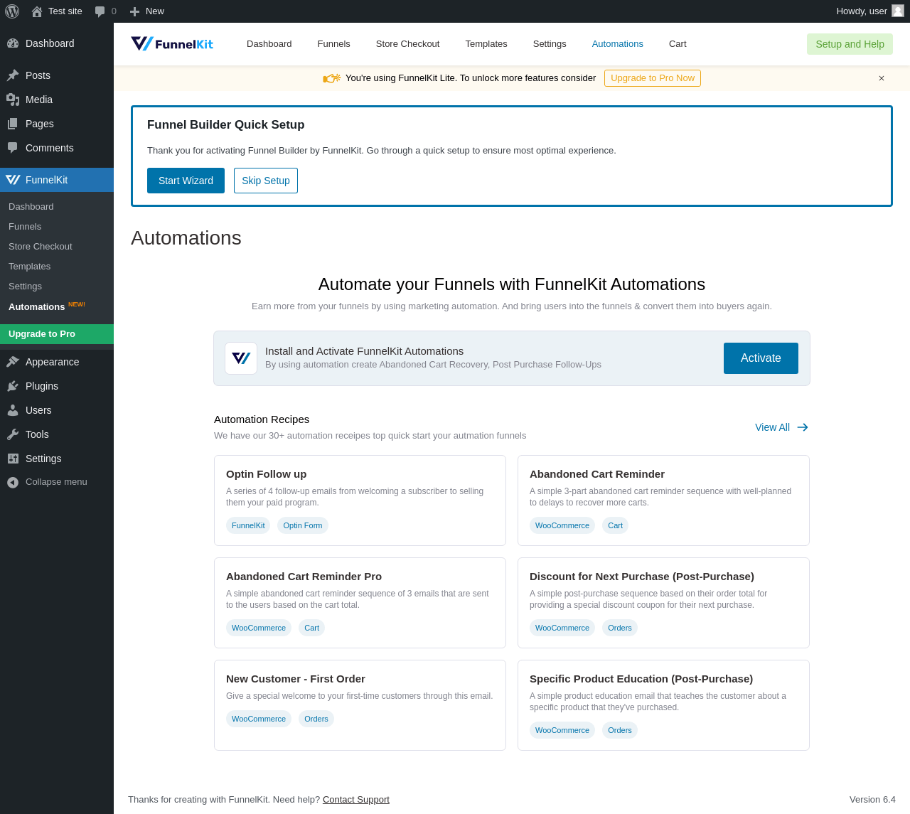Screen dimensions: 910x814
Task: Select the Automations tab in top navigation
Action: tap(618, 44)
